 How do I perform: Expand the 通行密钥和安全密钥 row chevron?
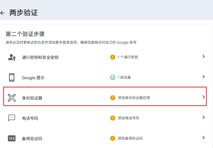(x=204, y=56)
